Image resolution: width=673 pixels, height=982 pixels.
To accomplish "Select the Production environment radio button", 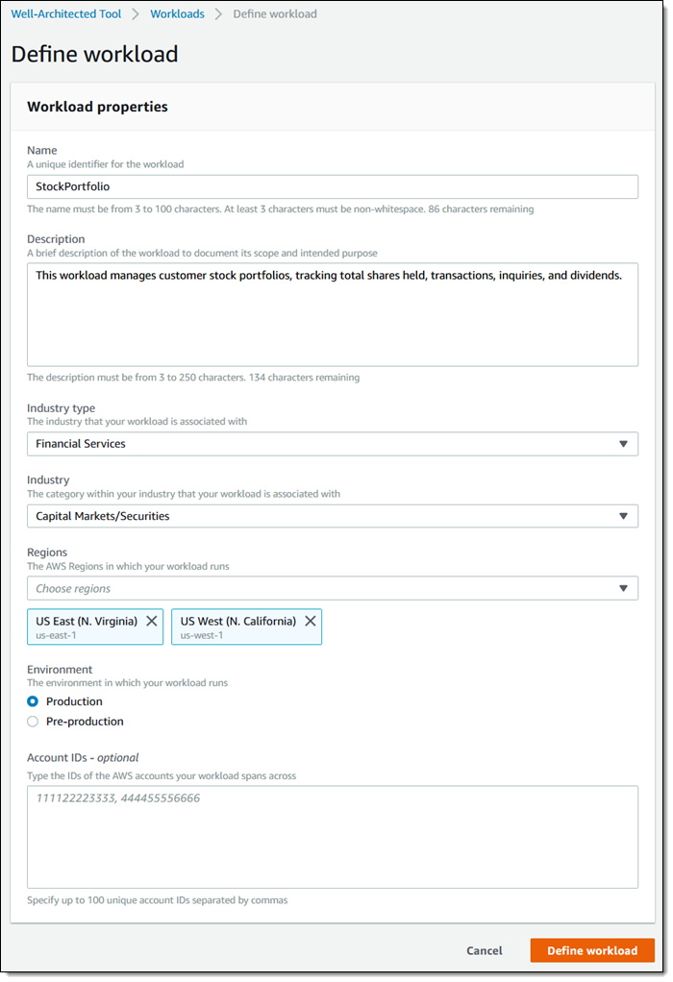I will tap(33, 701).
